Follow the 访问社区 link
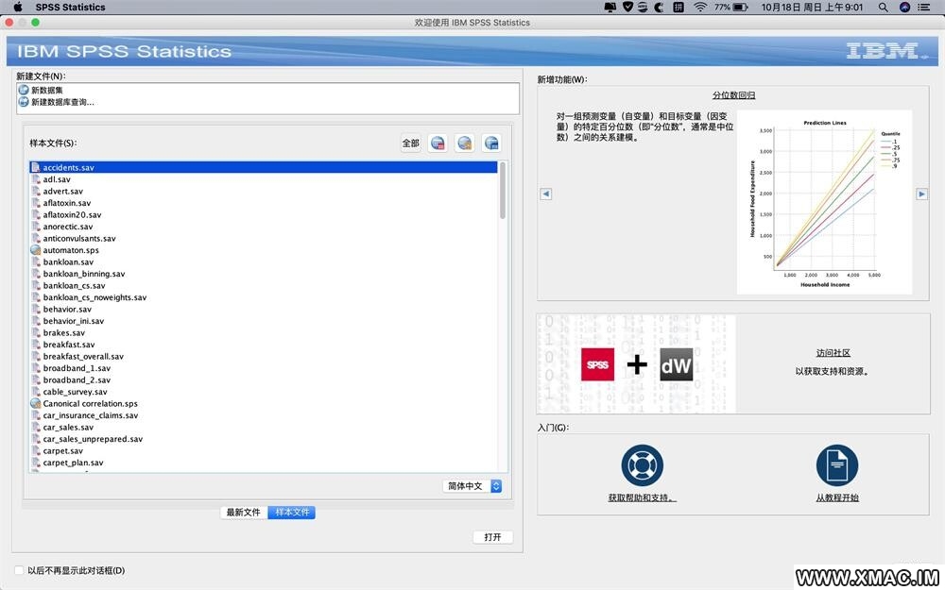 click(833, 353)
